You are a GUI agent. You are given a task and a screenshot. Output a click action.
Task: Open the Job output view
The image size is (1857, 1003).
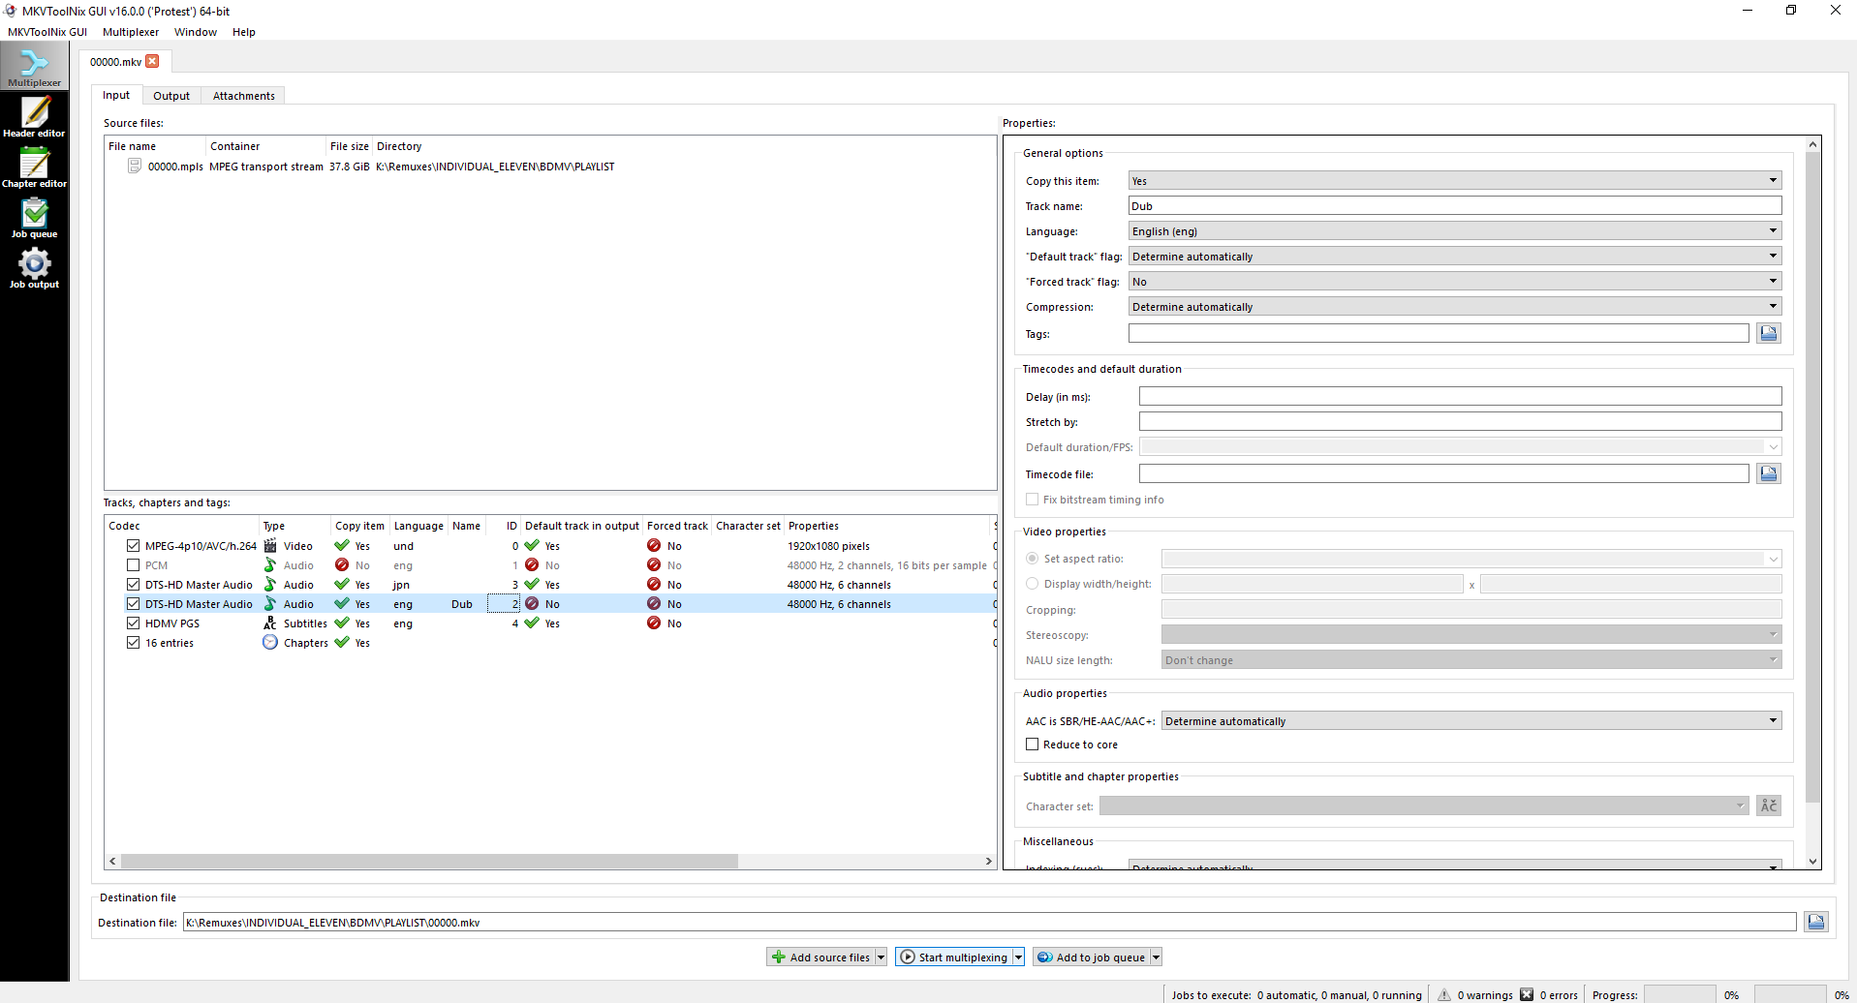pos(34,268)
